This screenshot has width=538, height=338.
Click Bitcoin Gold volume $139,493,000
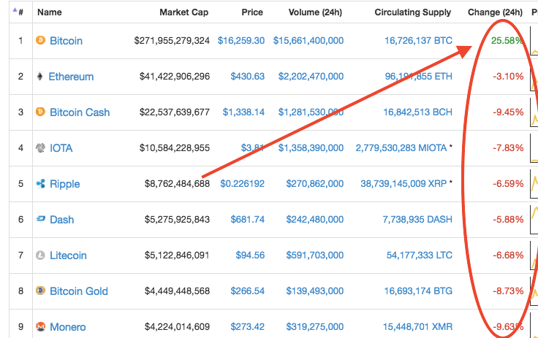click(x=315, y=291)
